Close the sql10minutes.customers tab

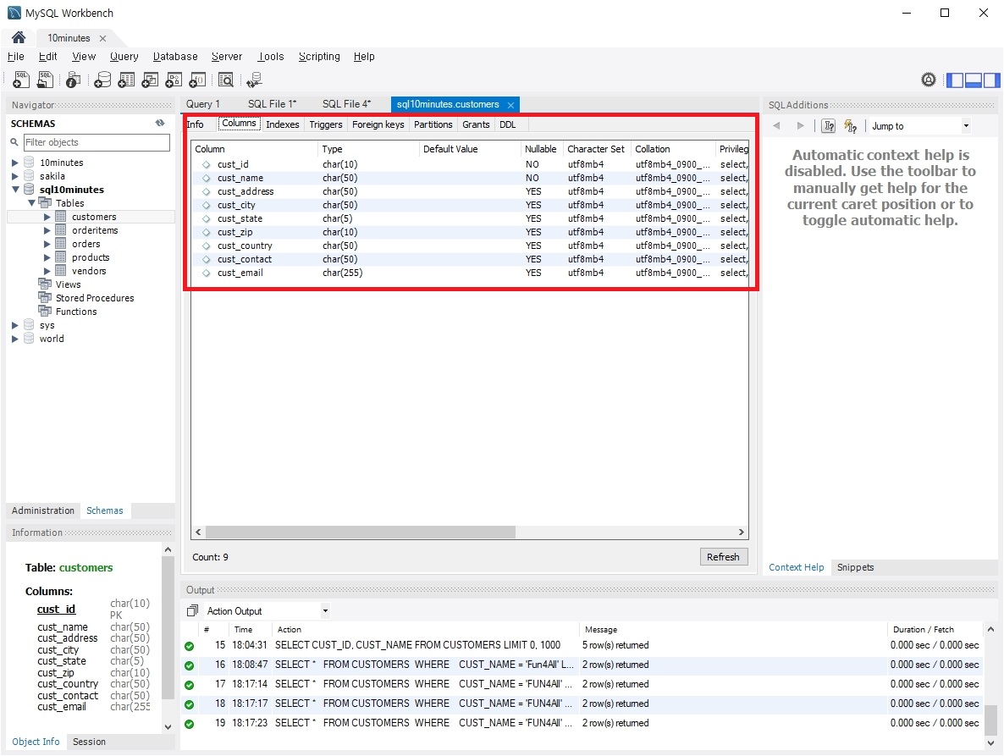510,105
